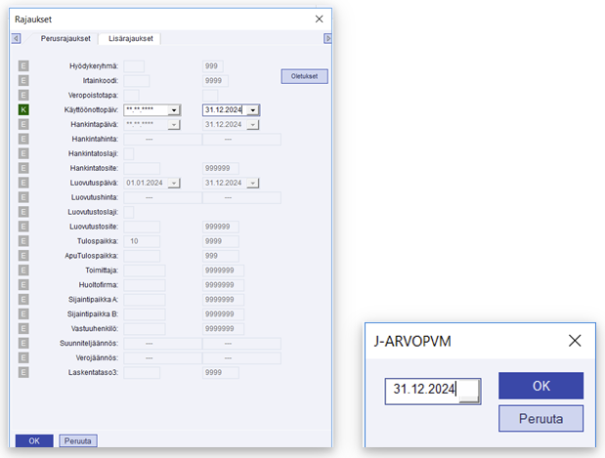Toggle the E button beside Tulospaikka
Viewport: 605px width, 458px height.
click(23, 240)
